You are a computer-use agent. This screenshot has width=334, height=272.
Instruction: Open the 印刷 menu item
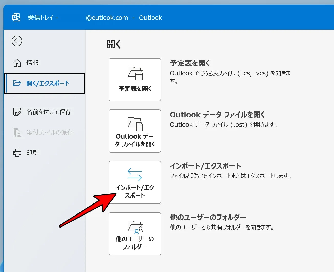(44, 153)
